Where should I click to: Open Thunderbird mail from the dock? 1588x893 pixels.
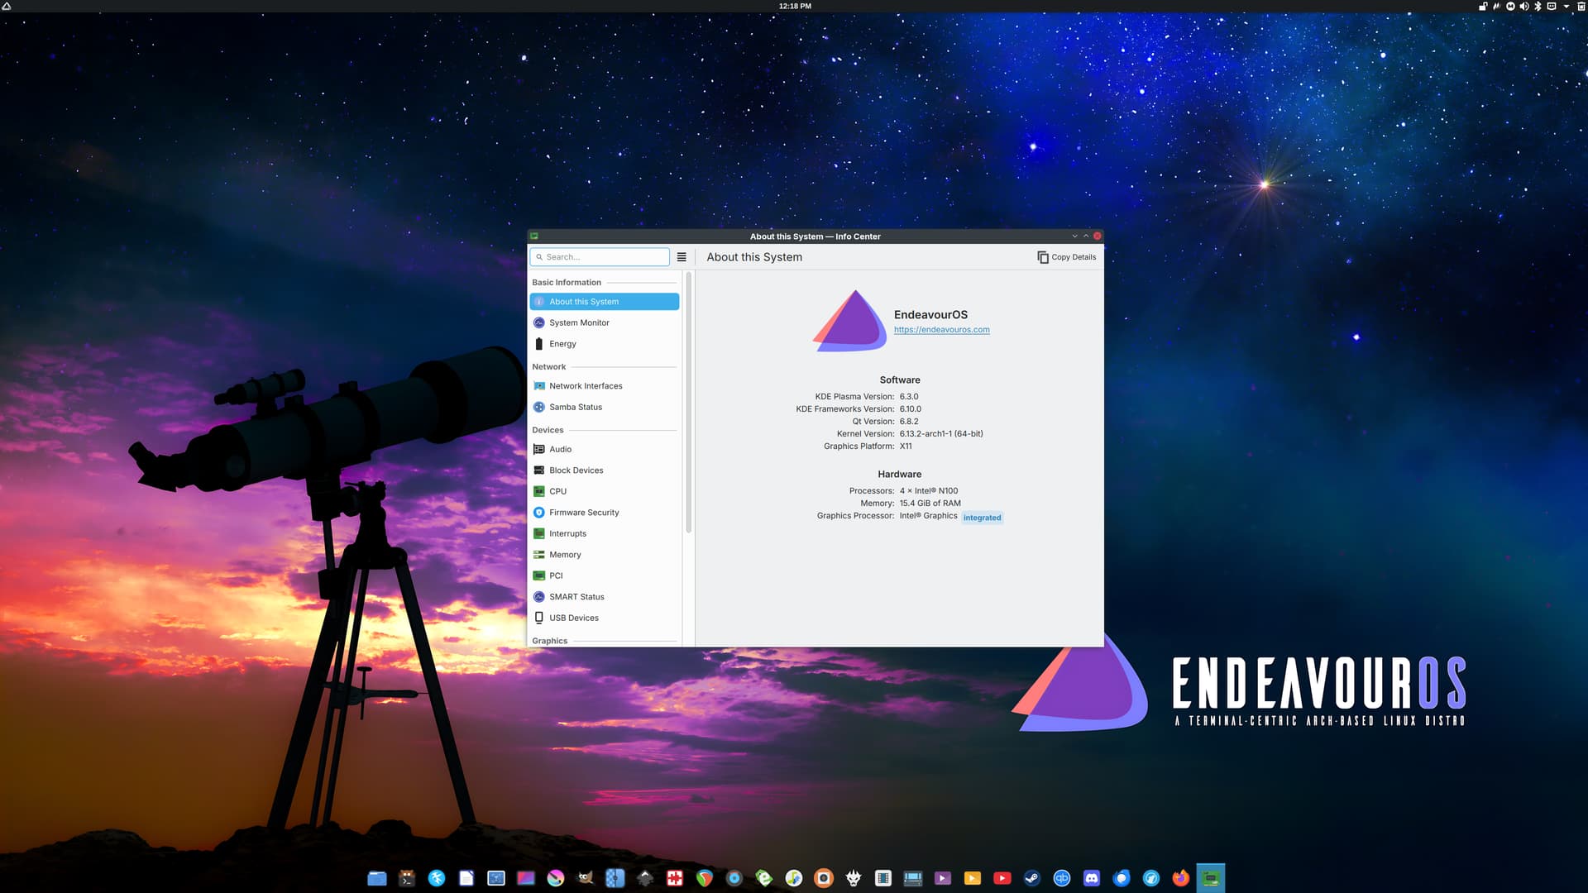point(1122,878)
